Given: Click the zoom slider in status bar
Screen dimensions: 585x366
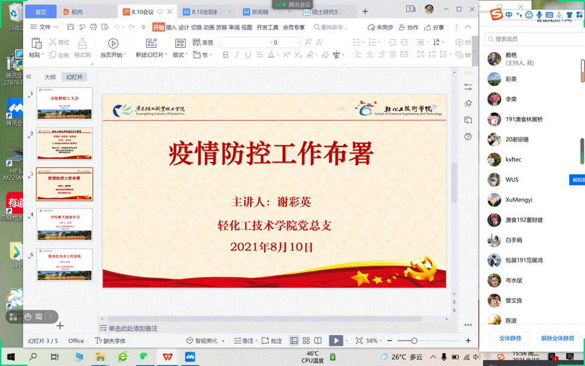Looking at the screenshot, I should click(414, 341).
